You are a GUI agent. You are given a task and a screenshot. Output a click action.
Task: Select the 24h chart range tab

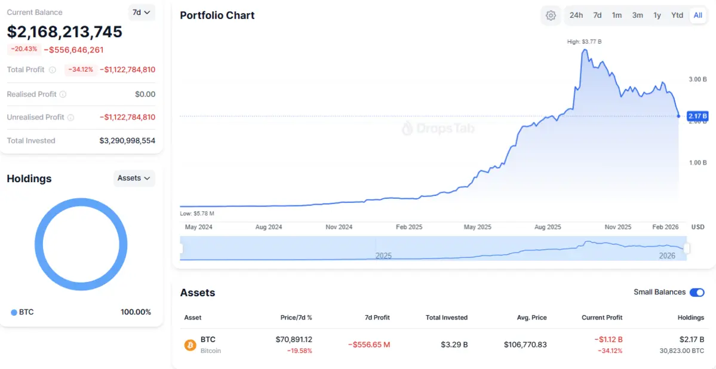[x=576, y=16]
